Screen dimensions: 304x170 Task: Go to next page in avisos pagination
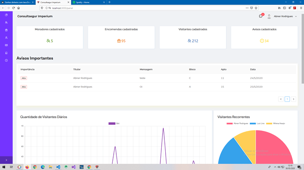coord(293,99)
